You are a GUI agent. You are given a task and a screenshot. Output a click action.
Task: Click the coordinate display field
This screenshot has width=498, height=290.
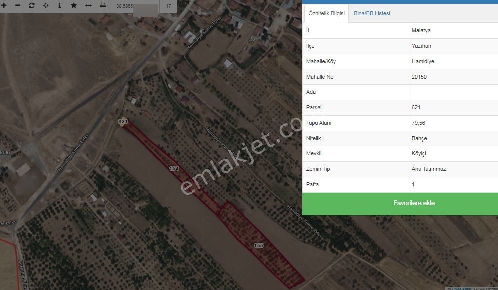point(136,7)
